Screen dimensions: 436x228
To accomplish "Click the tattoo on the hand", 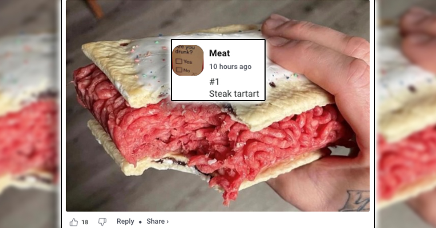I will pos(354,201).
